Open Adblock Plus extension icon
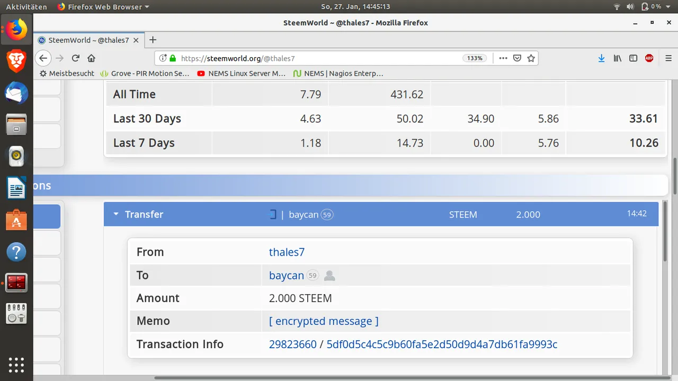Screen dimensions: 678x381 649,58
